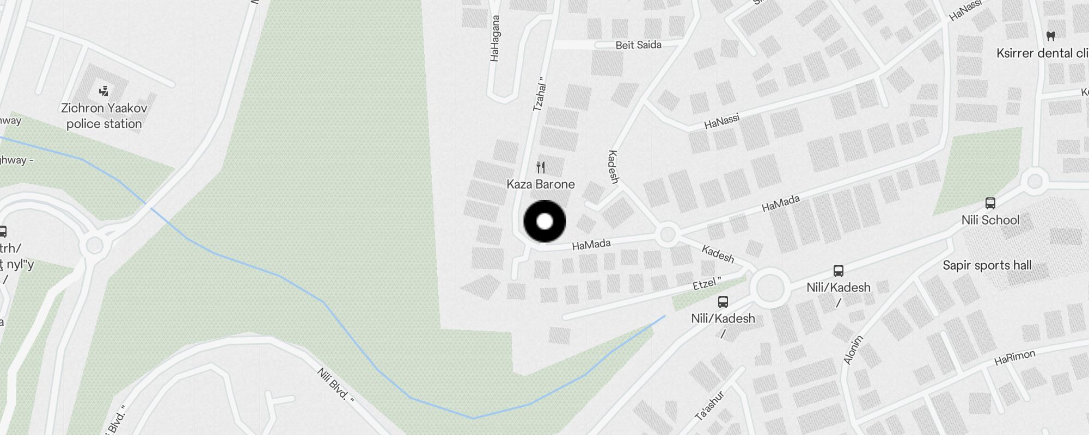Click the roundabout east of HaMada label

tap(668, 235)
